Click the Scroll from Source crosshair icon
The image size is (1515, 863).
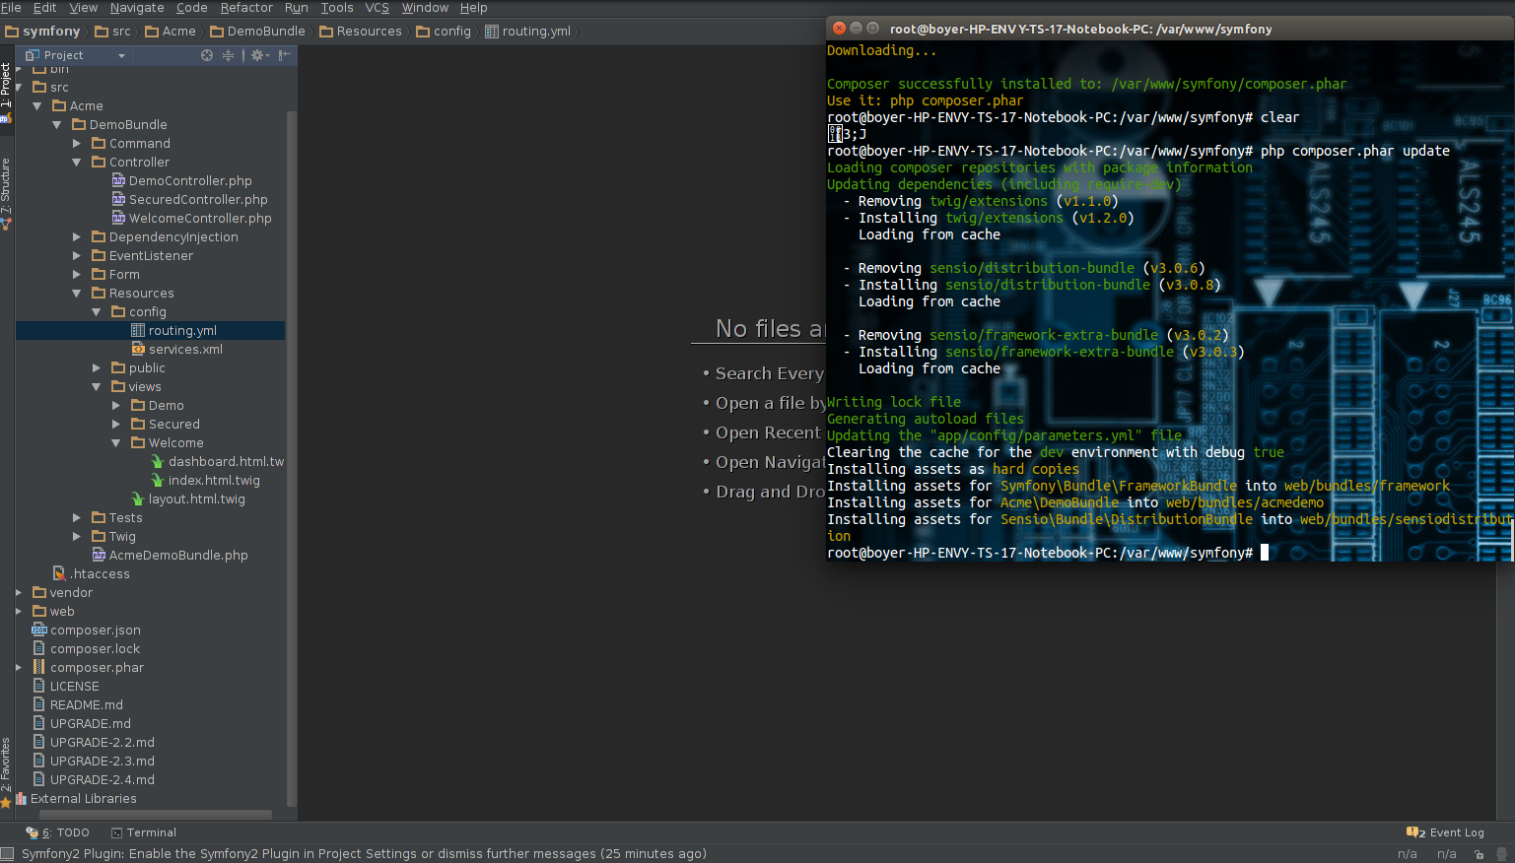click(207, 55)
